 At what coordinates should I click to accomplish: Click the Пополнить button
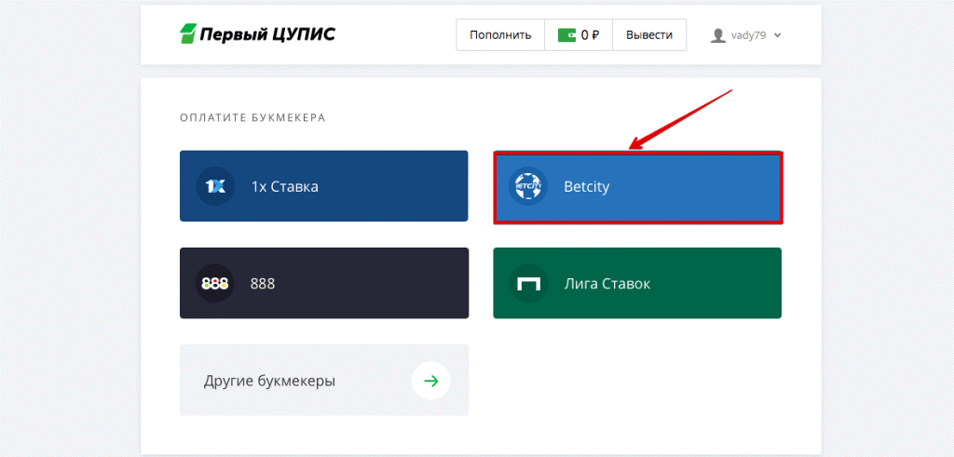pyautogui.click(x=500, y=34)
